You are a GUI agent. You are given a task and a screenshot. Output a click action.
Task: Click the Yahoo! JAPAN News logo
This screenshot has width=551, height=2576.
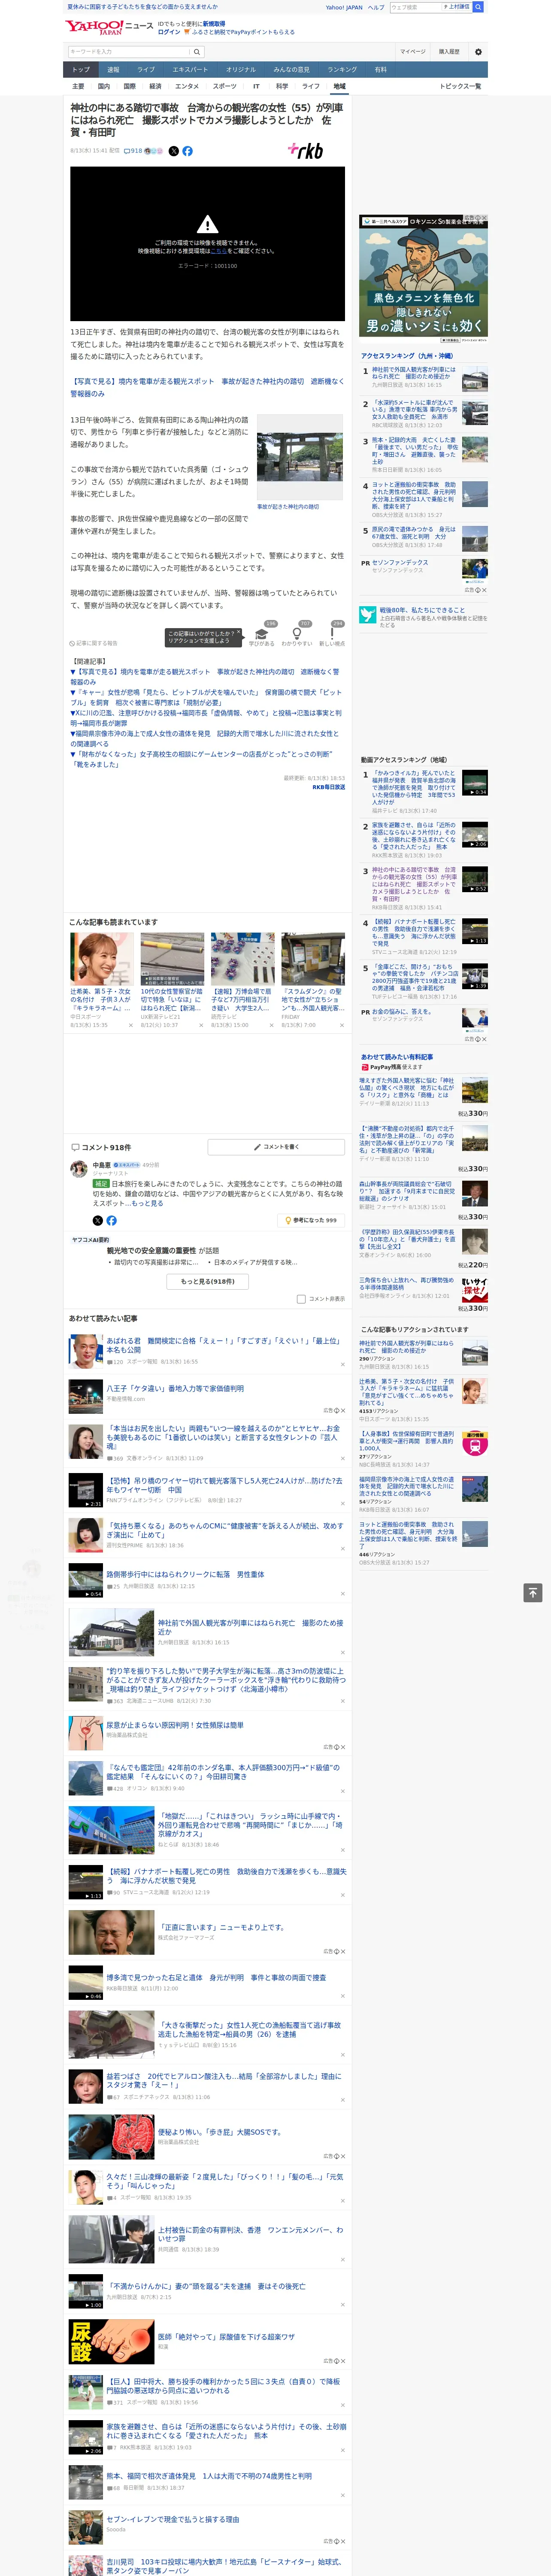point(109,27)
